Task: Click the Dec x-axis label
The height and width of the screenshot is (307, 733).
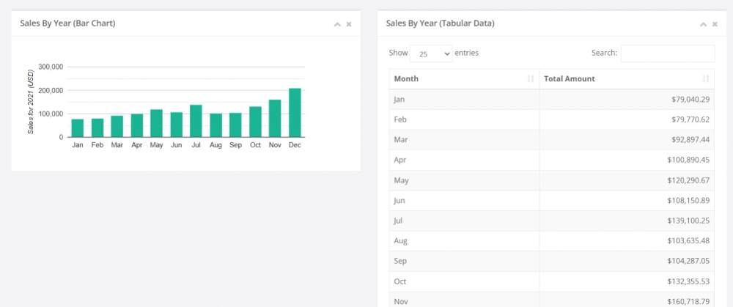Action: [x=295, y=145]
